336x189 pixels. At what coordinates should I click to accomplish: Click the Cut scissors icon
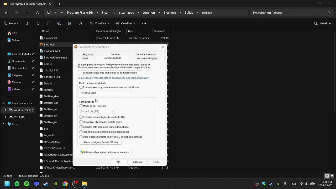pyautogui.click(x=28, y=23)
